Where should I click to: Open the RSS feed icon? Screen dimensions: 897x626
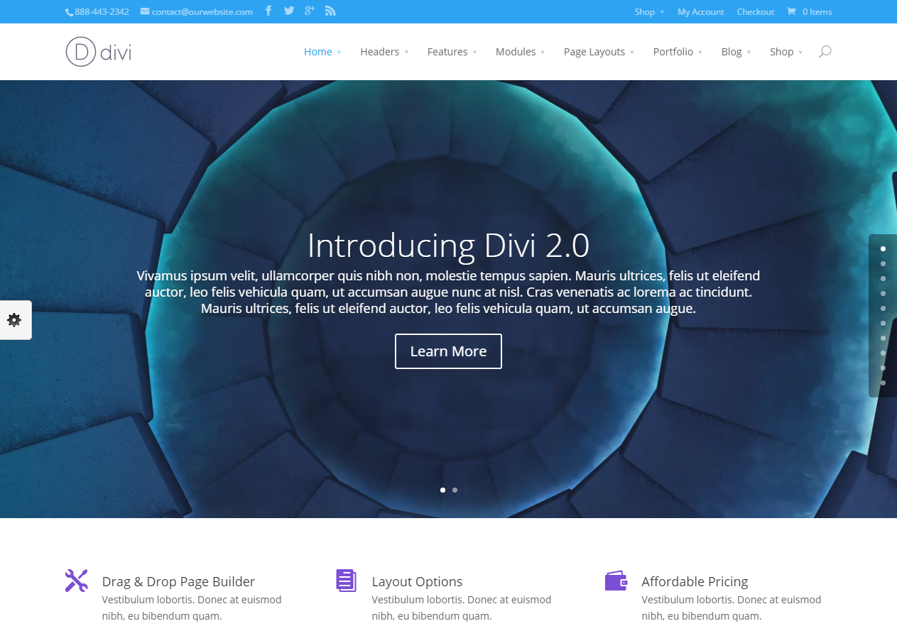tap(330, 11)
